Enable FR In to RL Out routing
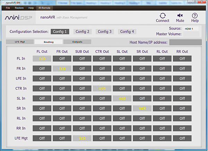Viewport: 208px width, 151px height. (x=162, y=69)
